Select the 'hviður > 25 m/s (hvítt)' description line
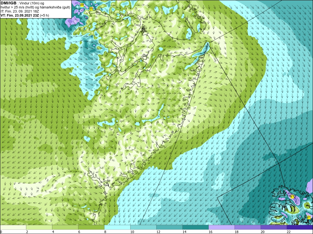The width and height of the screenshot is (313, 234). [35, 7]
